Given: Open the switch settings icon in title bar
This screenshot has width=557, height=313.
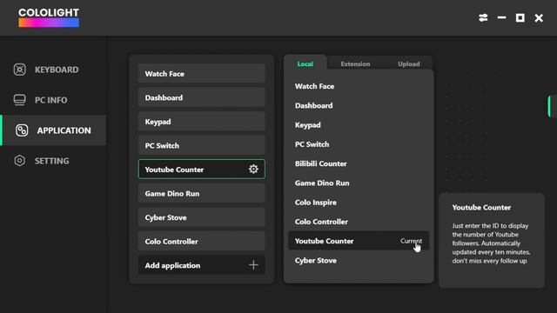Looking at the screenshot, I should [x=483, y=17].
